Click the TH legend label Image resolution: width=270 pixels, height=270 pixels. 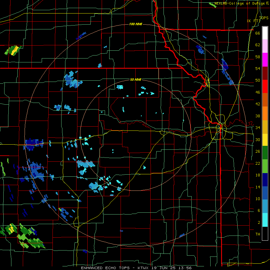pos(258,234)
